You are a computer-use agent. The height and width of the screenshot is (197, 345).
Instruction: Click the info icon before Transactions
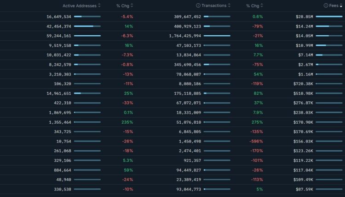(x=198, y=6)
